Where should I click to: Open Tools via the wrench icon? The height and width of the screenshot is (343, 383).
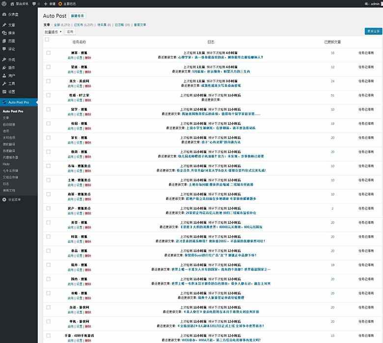tap(4, 84)
